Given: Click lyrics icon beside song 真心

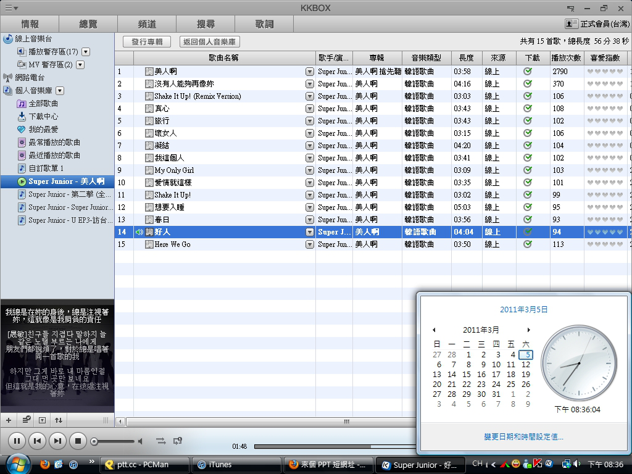Looking at the screenshot, I should tap(149, 109).
